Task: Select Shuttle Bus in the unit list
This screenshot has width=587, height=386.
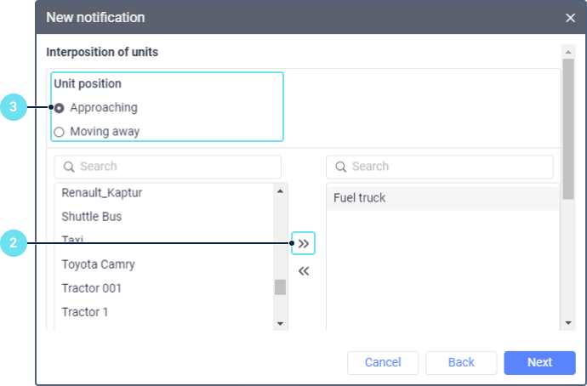Action: point(91,217)
